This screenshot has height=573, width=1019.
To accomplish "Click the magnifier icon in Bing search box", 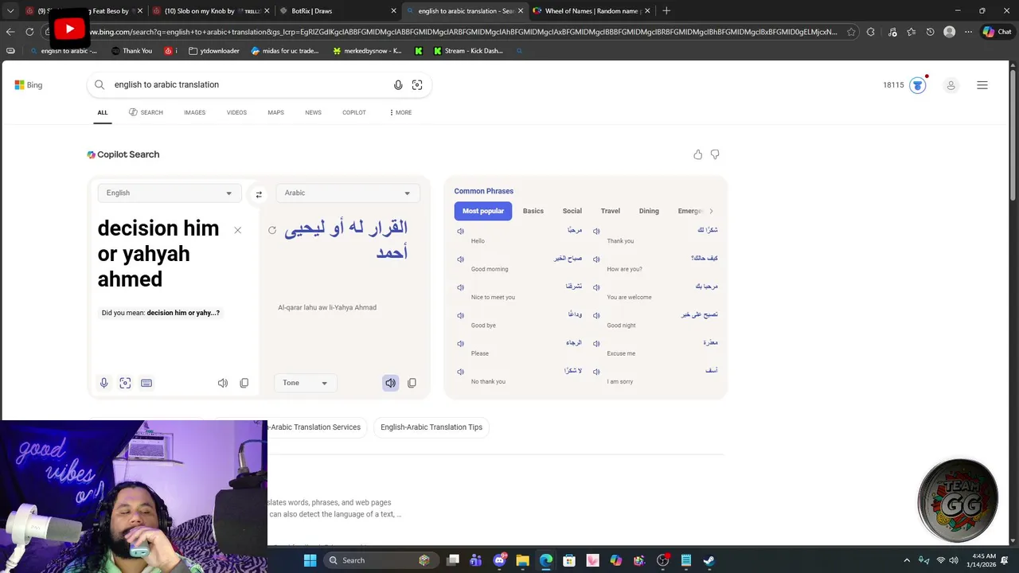I will tap(100, 84).
